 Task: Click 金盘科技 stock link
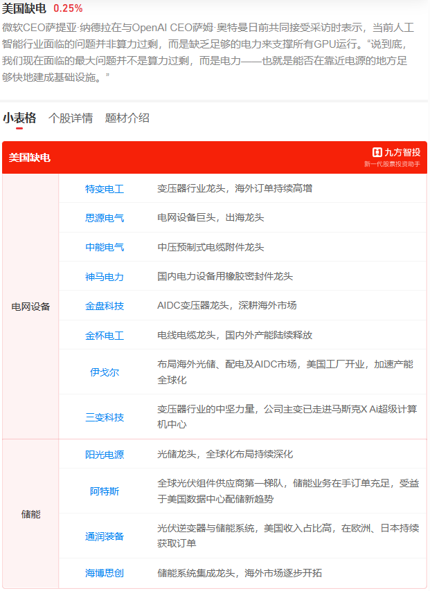pos(105,306)
